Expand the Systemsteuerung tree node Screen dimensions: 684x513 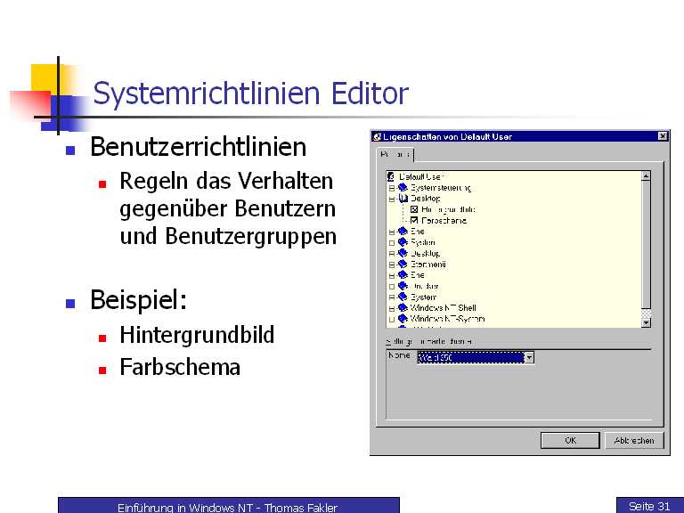click(392, 188)
